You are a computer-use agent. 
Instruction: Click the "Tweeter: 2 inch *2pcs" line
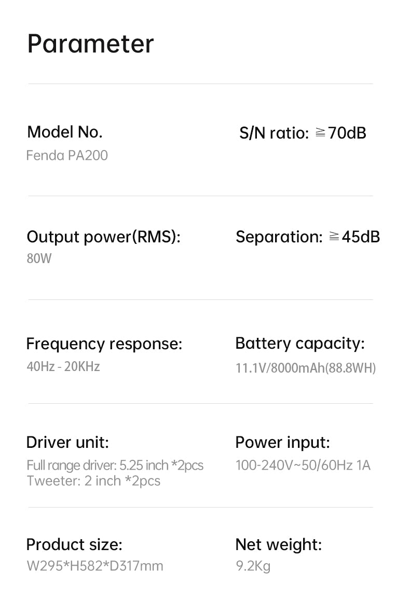(x=93, y=481)
